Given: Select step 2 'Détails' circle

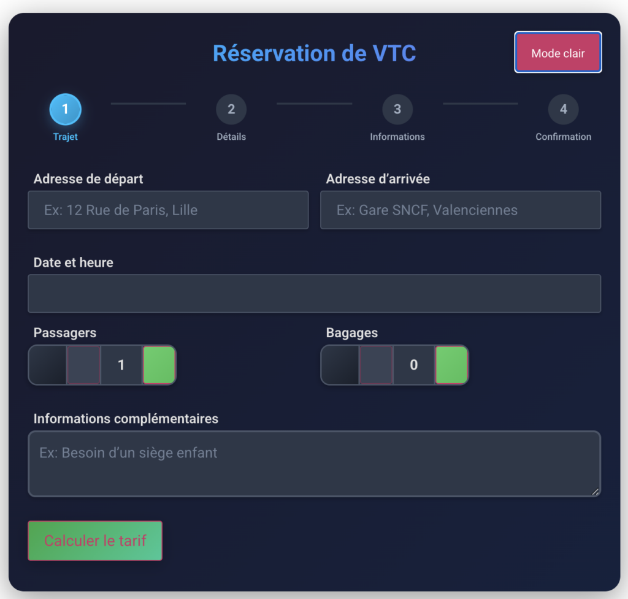Looking at the screenshot, I should point(231,109).
